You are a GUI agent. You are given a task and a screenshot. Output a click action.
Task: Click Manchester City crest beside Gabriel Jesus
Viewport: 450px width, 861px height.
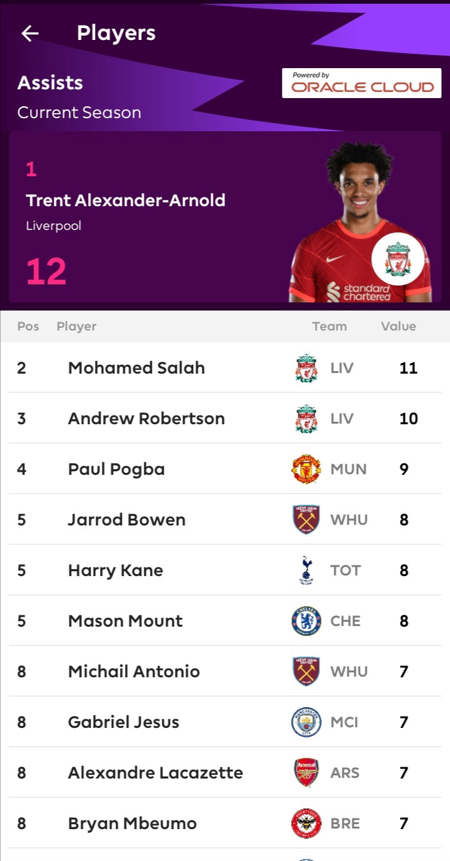tap(306, 722)
